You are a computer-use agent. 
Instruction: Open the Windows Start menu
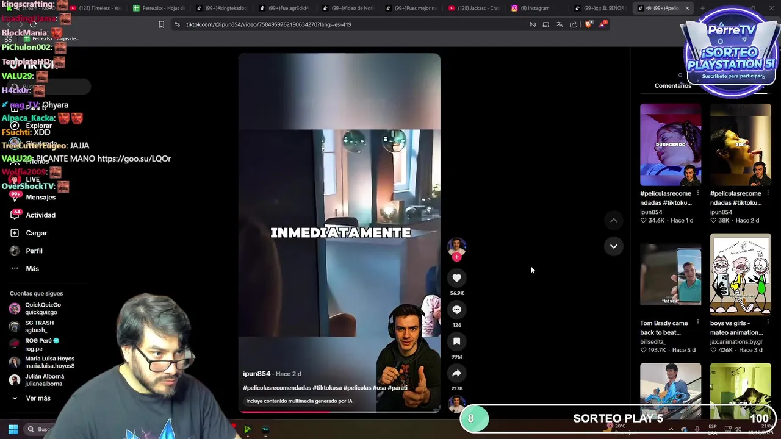[13, 429]
